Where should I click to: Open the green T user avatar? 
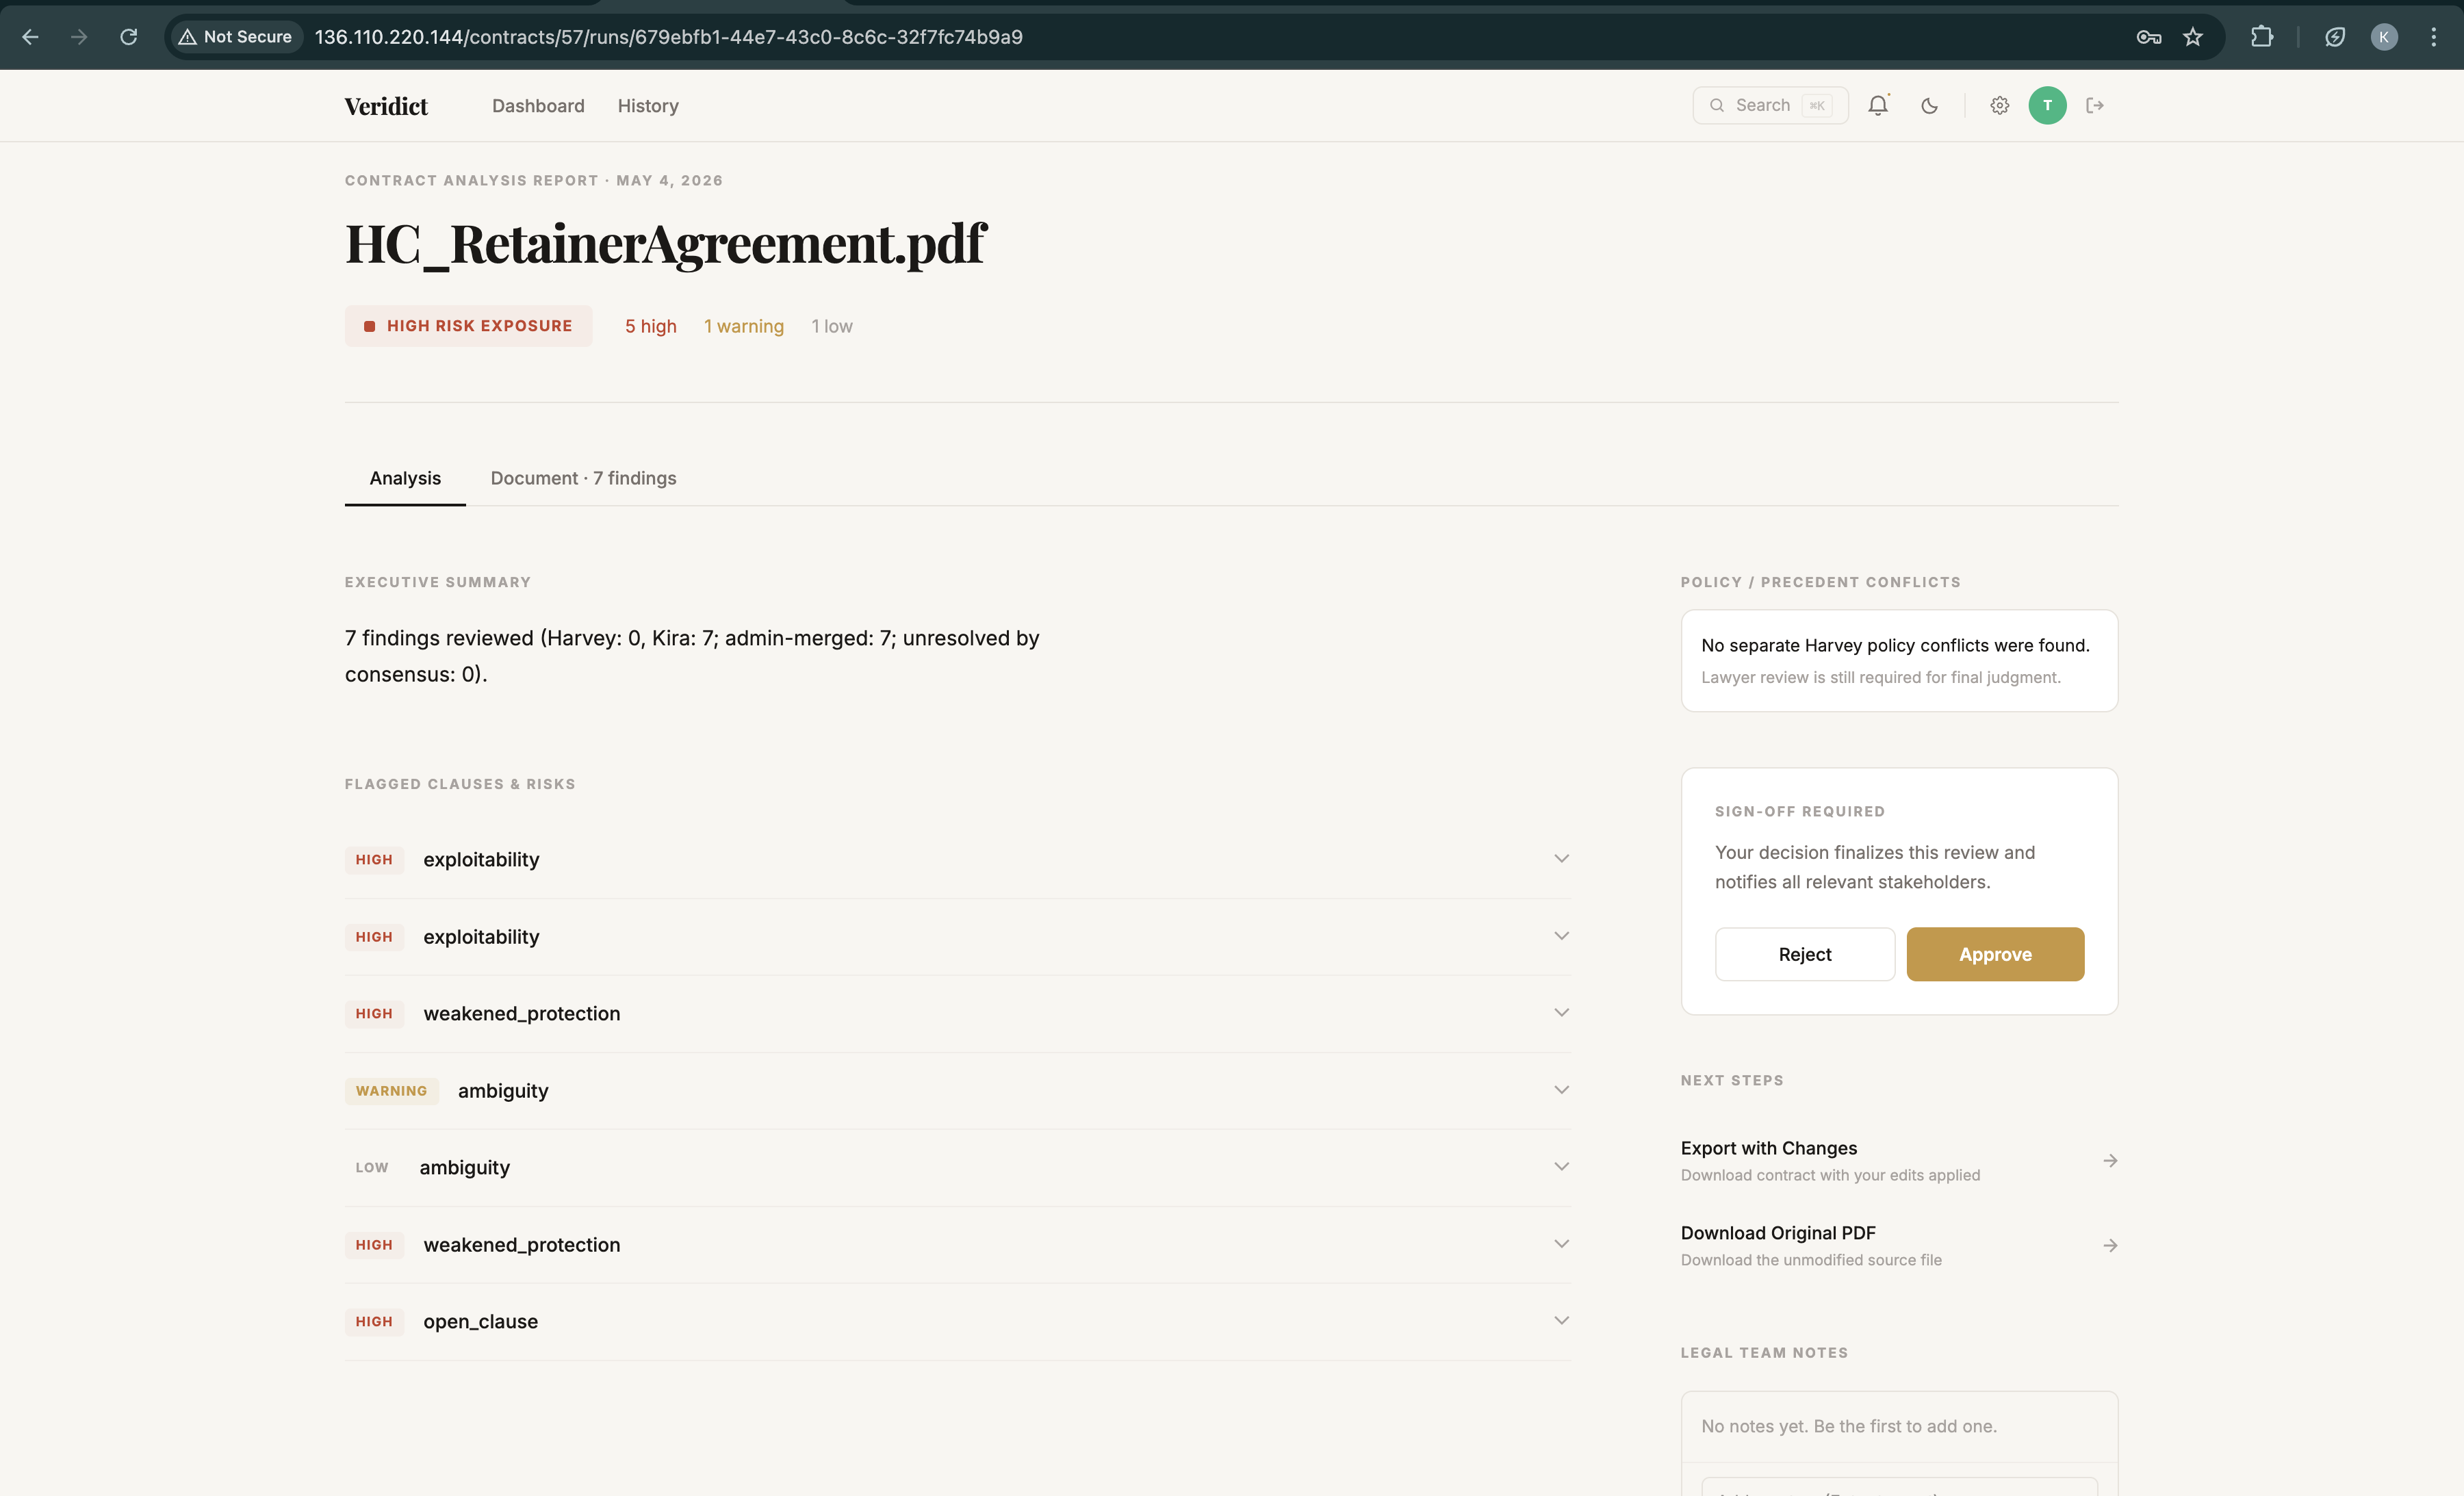click(x=2047, y=105)
